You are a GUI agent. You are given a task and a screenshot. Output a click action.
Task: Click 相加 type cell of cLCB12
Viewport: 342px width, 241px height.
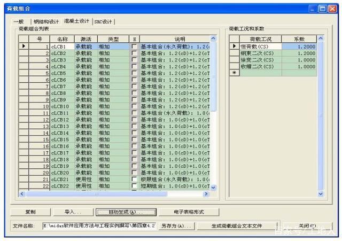pos(113,120)
